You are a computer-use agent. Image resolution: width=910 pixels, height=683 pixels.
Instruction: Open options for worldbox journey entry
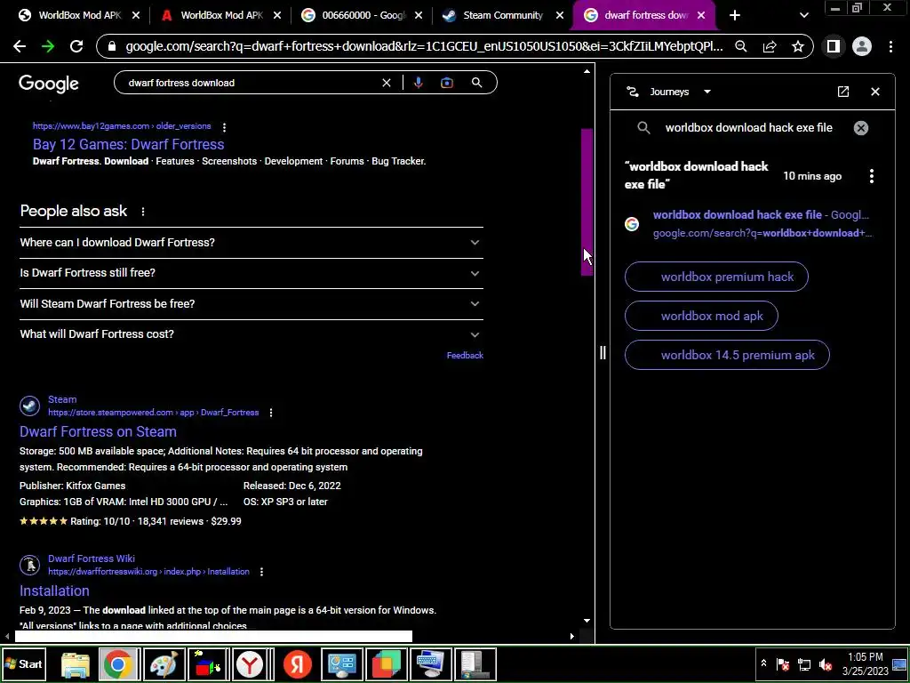(x=871, y=176)
